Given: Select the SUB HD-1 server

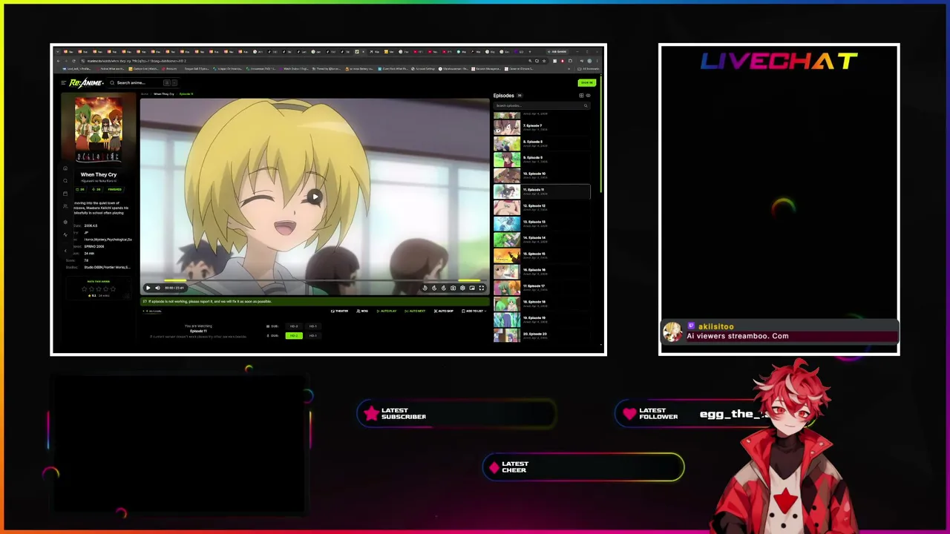Looking at the screenshot, I should click(x=312, y=326).
